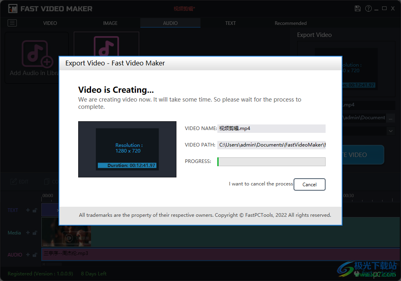Click the AUDIO track label

point(15,255)
